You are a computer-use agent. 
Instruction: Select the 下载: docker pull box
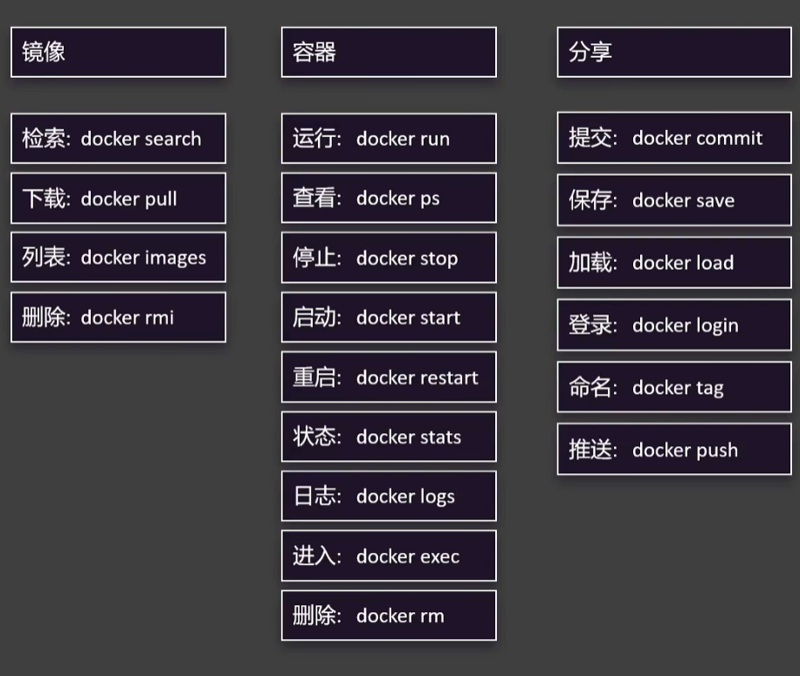119,198
